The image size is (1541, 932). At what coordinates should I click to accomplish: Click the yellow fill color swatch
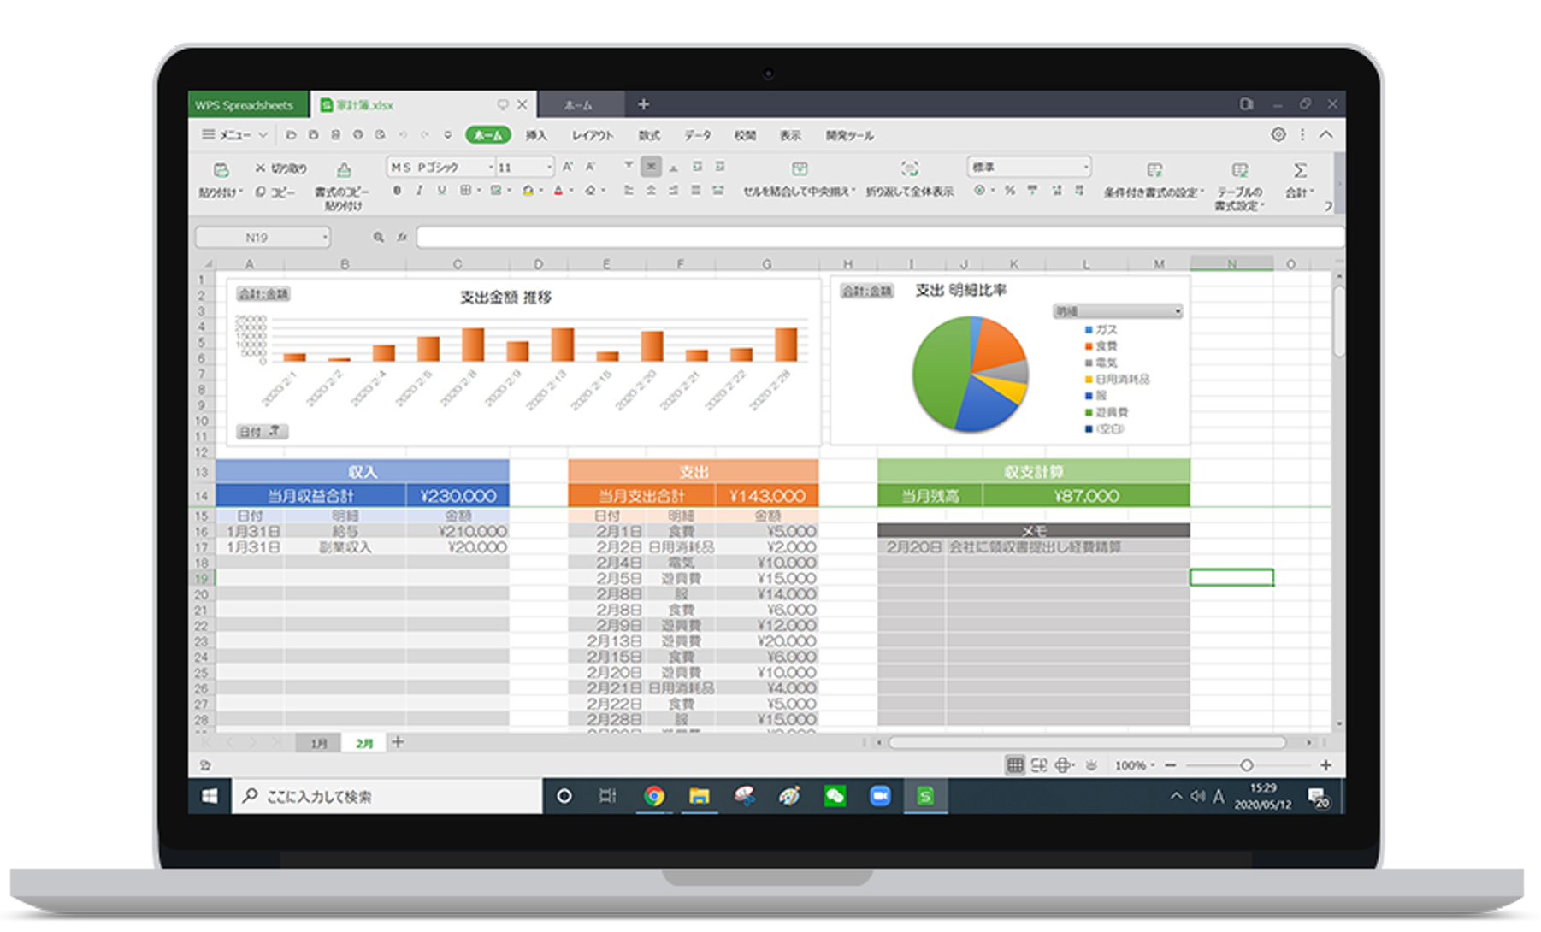[x=528, y=191]
